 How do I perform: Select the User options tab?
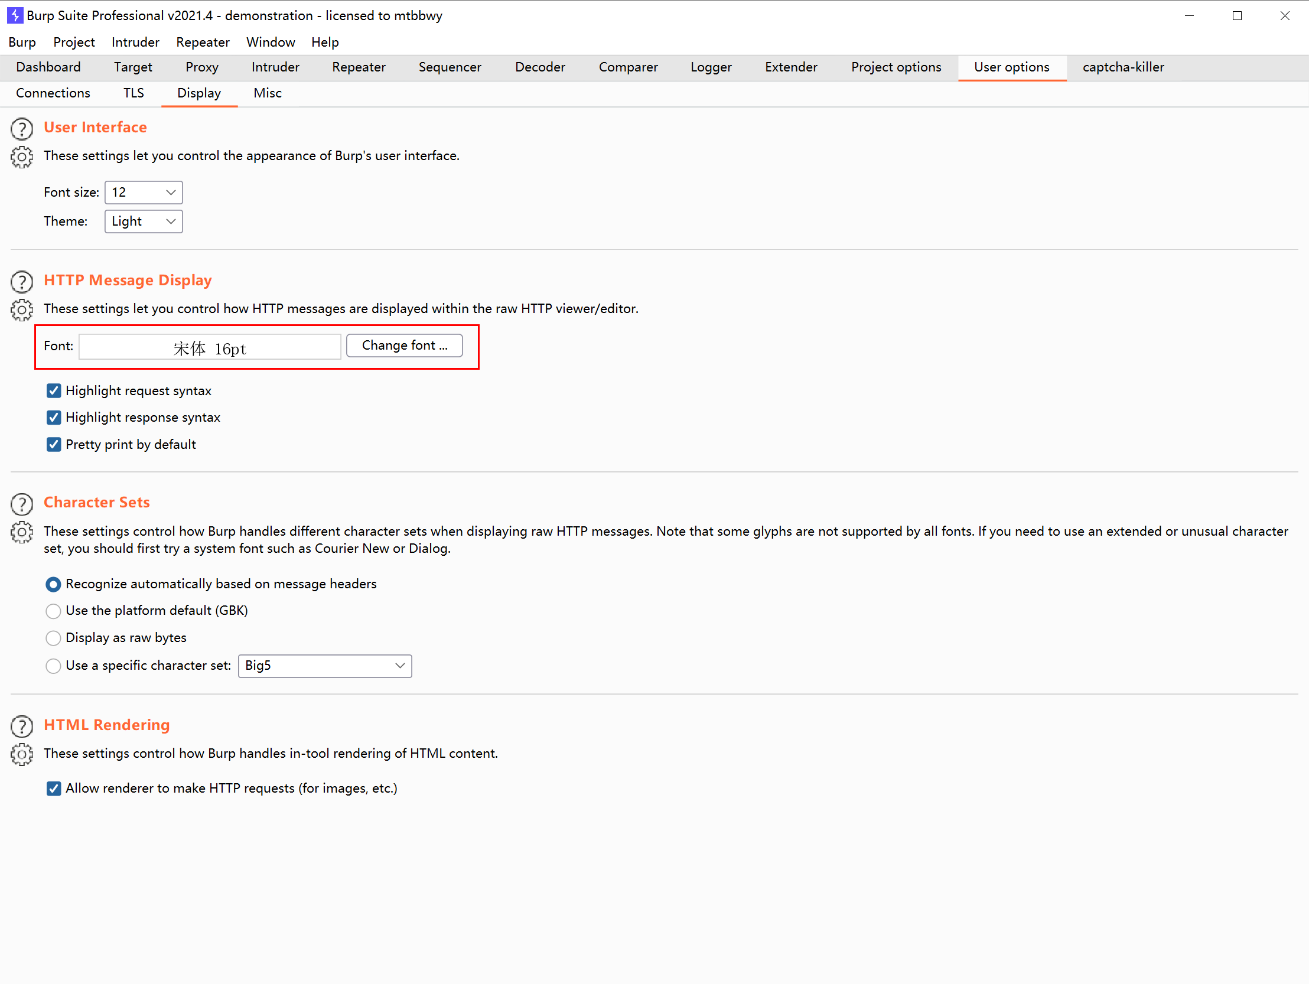click(x=1012, y=67)
